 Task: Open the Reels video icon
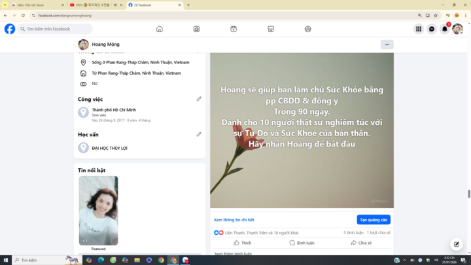[234, 29]
